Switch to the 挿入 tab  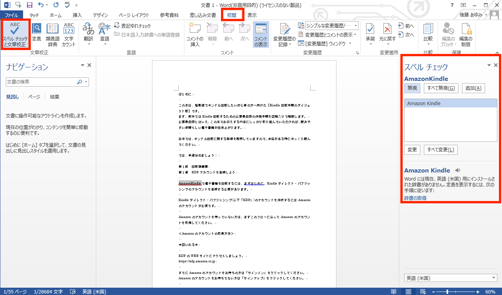pos(77,15)
